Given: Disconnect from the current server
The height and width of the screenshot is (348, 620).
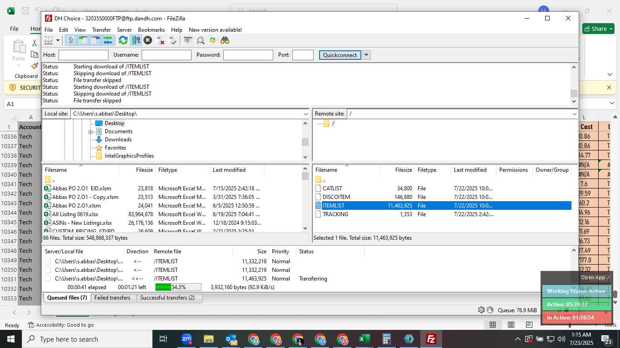Looking at the screenshot, I should 160,40.
